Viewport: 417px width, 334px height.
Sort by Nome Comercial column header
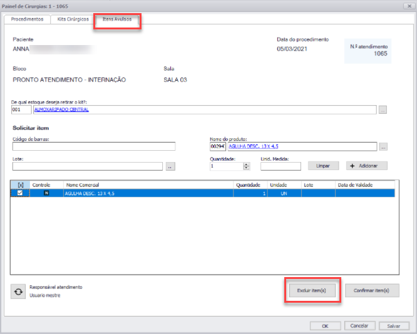coord(148,185)
